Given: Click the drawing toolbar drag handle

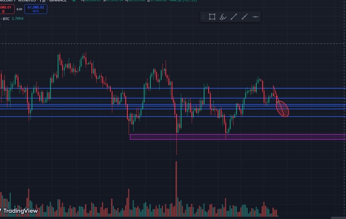Looking at the screenshot, I should (x=203, y=17).
